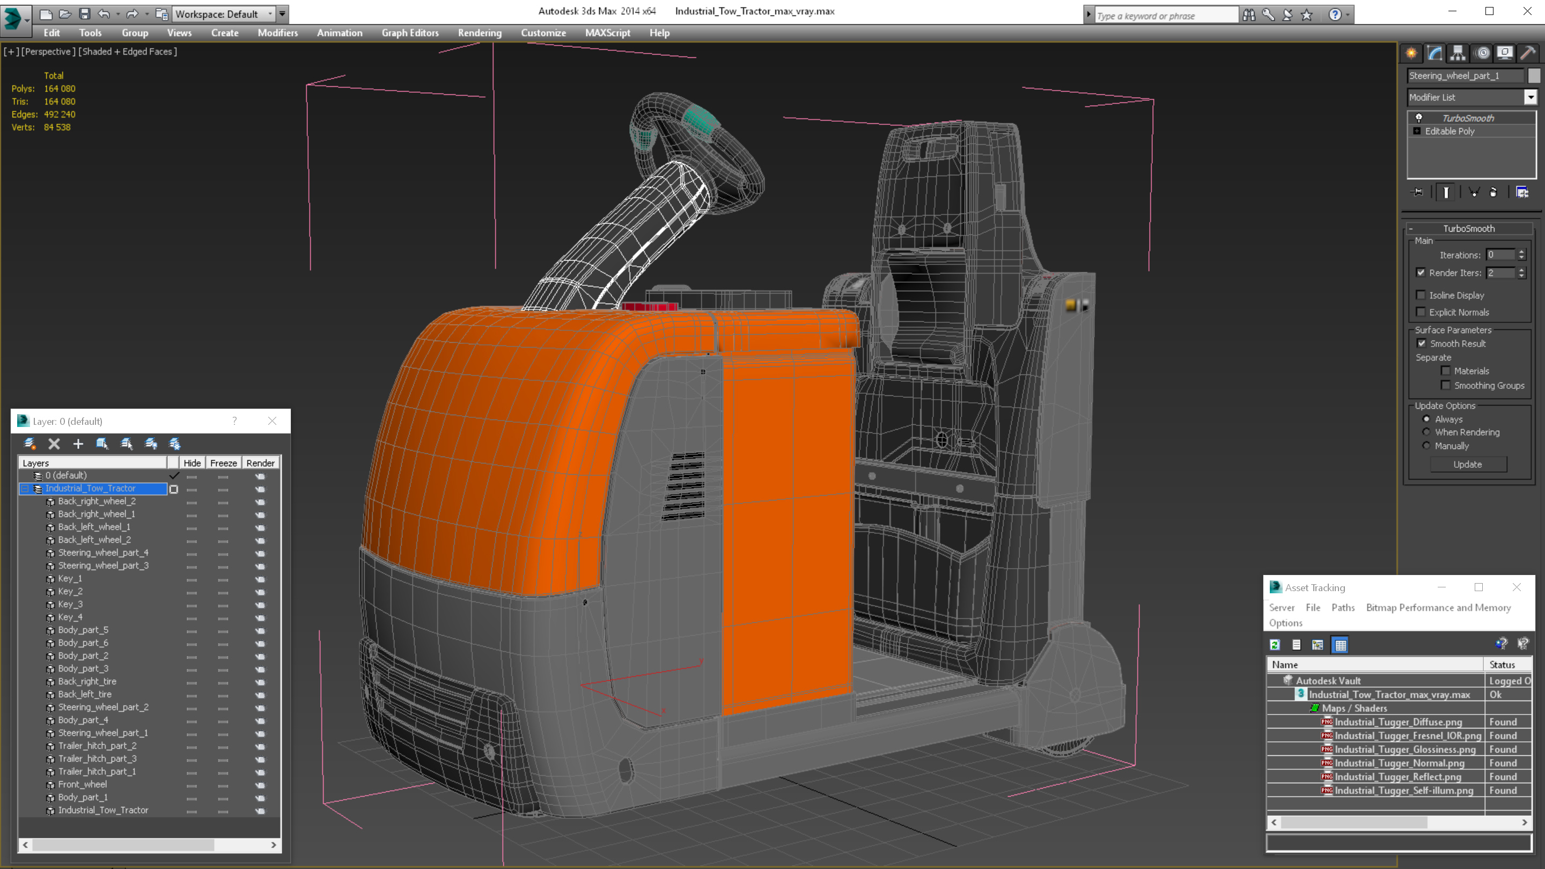Select the Manually update option
The image size is (1545, 869).
click(1426, 446)
